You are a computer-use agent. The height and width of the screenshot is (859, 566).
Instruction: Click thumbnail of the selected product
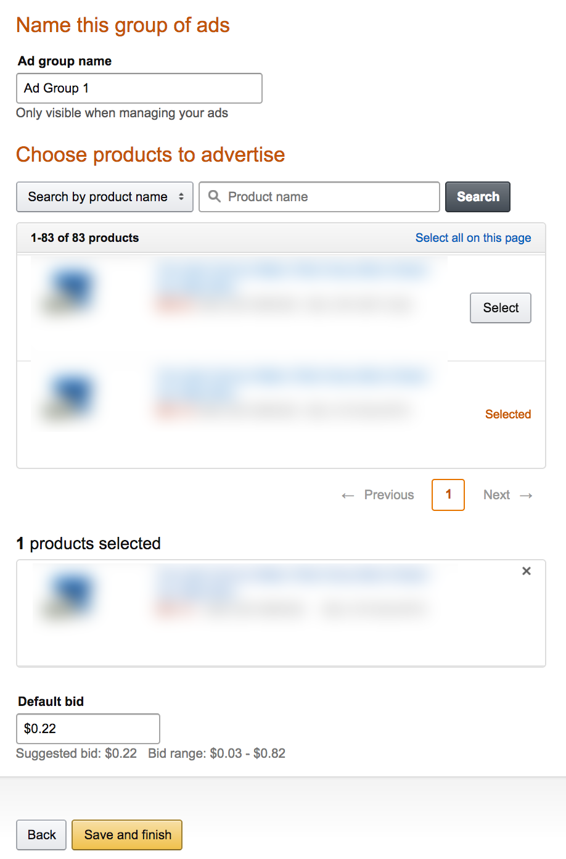coord(68,594)
